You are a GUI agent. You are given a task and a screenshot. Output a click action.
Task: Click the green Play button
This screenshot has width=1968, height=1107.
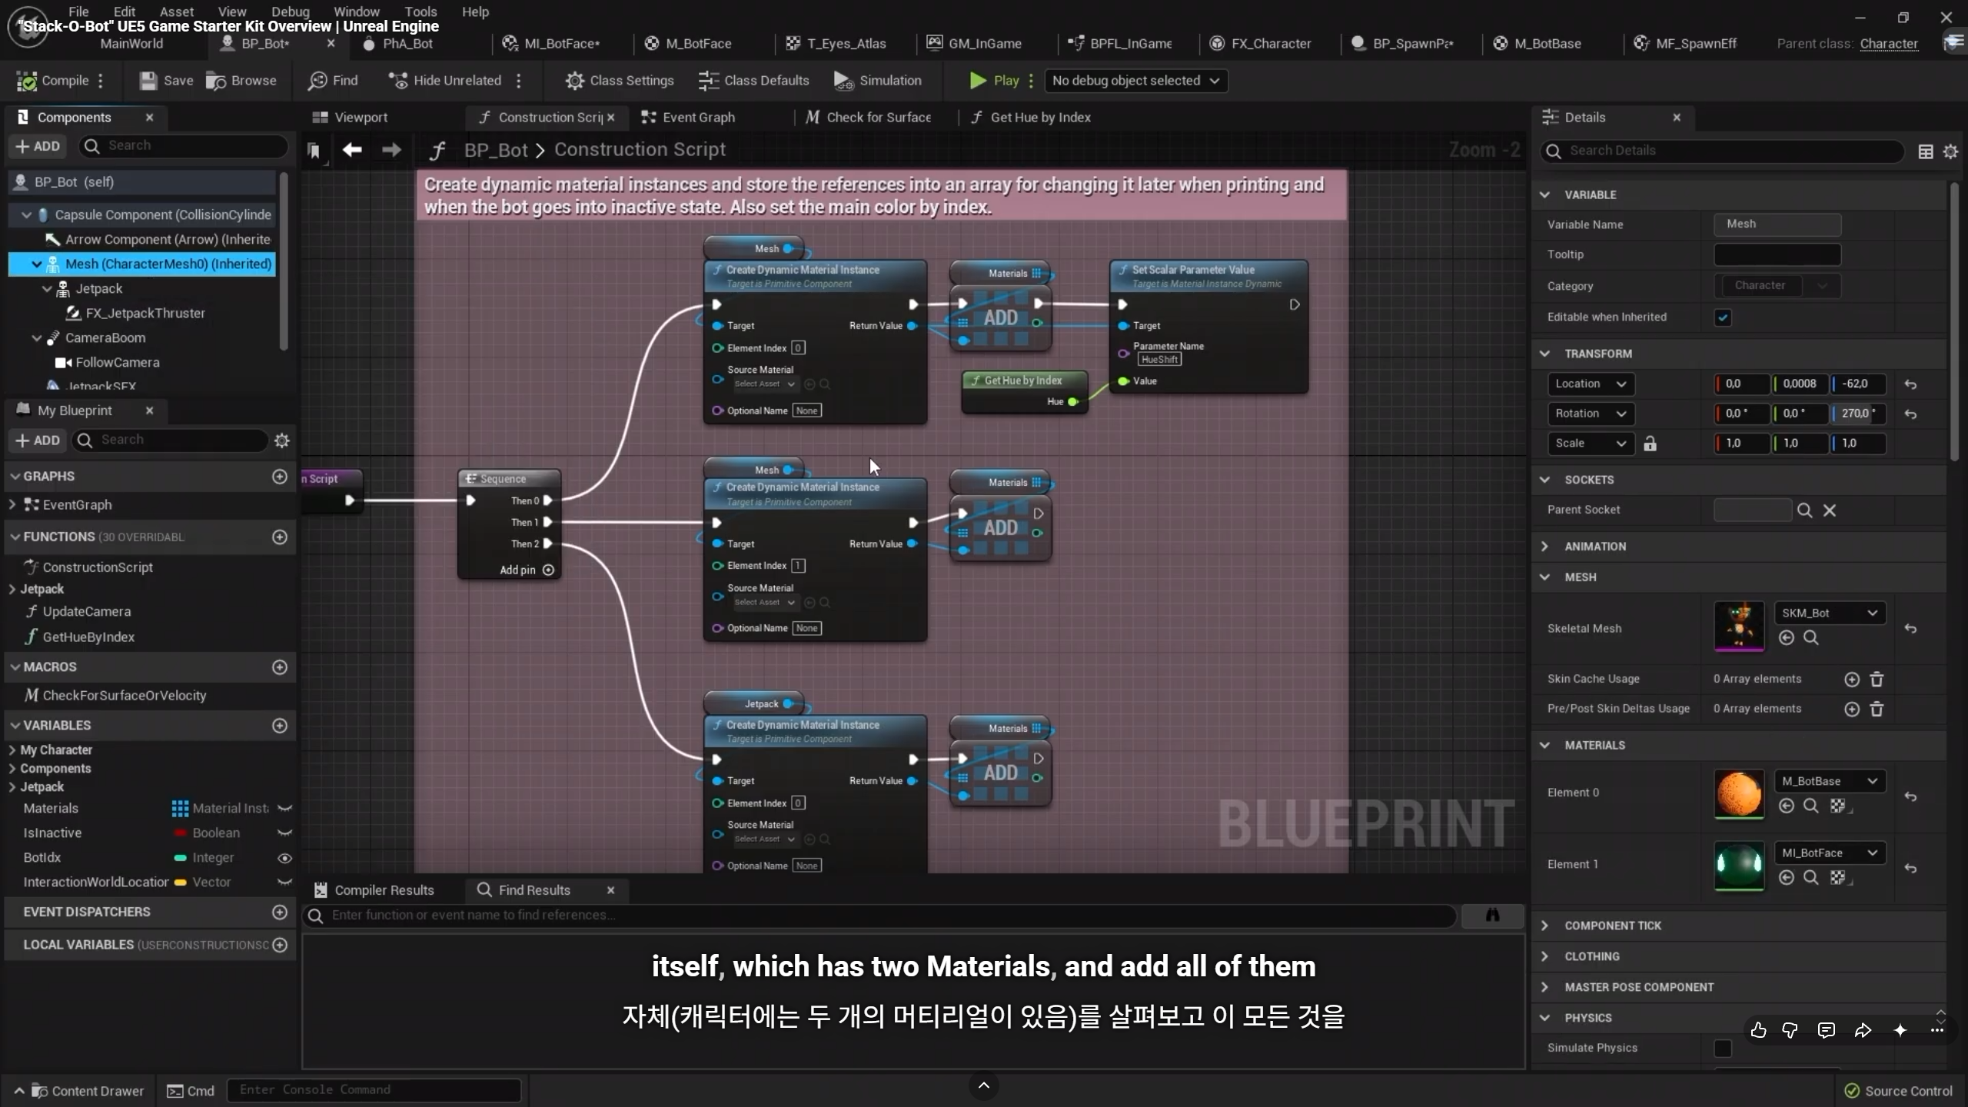994,81
